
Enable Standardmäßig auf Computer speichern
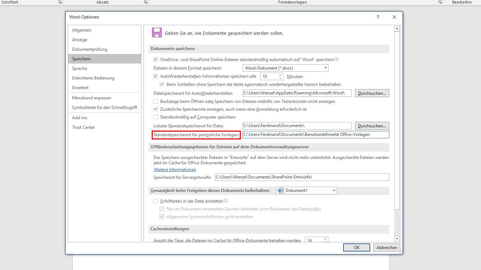pyautogui.click(x=155, y=117)
